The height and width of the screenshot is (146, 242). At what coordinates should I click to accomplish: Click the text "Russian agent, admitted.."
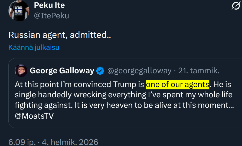click(60, 35)
